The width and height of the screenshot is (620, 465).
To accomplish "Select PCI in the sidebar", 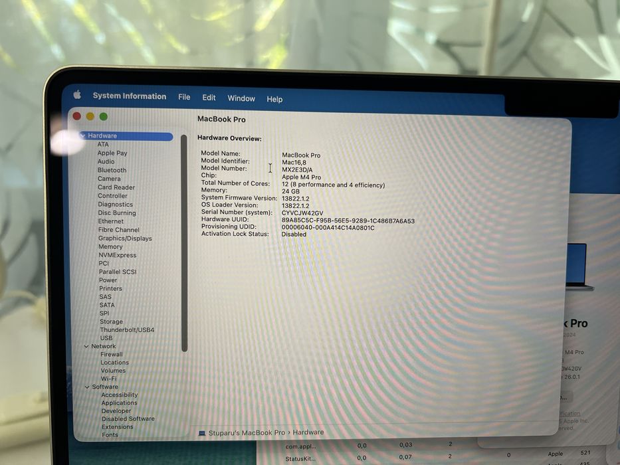I will pos(104,263).
